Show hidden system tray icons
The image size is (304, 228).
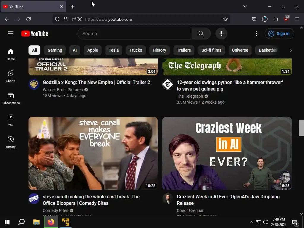(251, 222)
